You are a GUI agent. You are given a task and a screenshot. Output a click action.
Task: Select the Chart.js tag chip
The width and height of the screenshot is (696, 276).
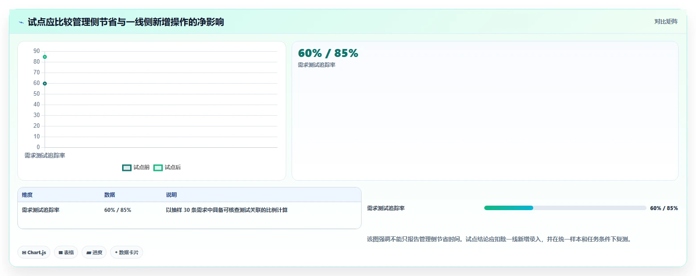[34, 252]
